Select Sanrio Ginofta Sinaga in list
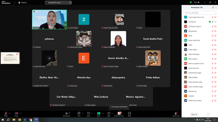The width and height of the screenshot is (218, 122). pos(200,87)
